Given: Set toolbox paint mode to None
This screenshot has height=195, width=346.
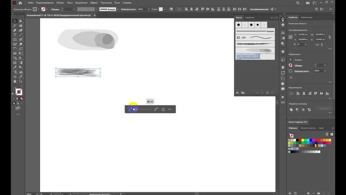Looking at the screenshot, I should point(22,99).
